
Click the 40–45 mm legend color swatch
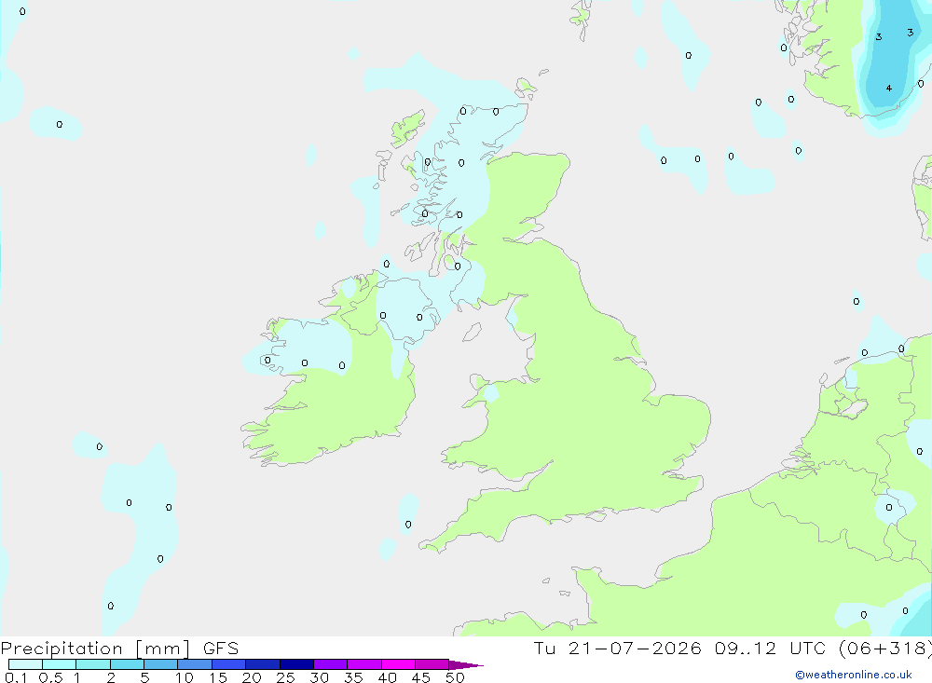[x=398, y=664]
